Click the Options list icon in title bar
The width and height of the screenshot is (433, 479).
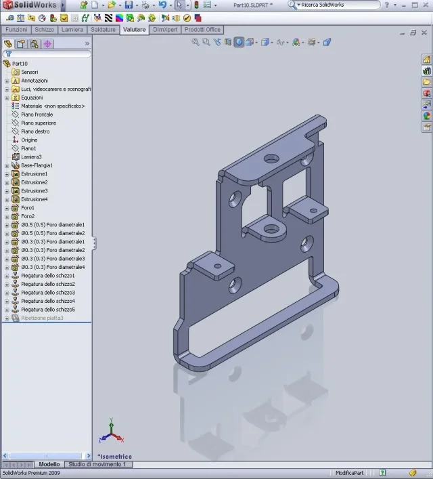pos(207,5)
